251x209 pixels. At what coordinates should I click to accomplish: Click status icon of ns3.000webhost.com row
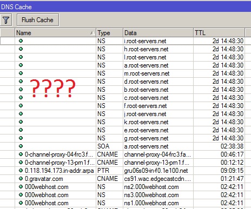tap(21, 195)
